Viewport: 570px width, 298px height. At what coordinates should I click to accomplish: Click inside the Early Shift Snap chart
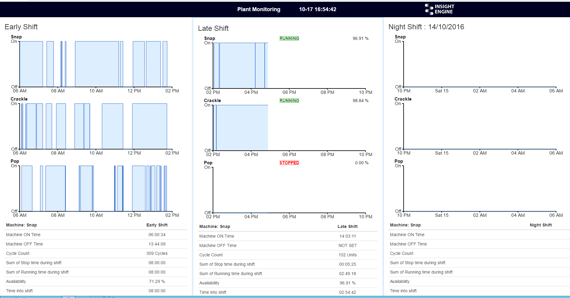tap(97, 64)
